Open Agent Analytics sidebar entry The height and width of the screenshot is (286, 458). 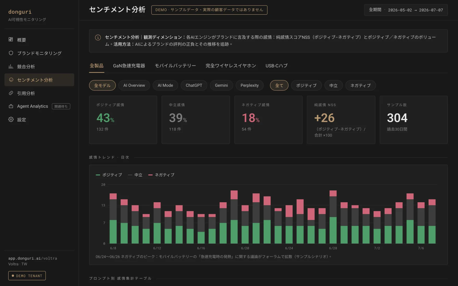point(39,106)
